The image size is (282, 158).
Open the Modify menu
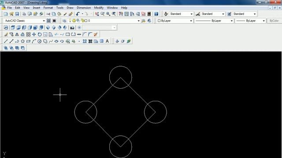click(x=99, y=8)
